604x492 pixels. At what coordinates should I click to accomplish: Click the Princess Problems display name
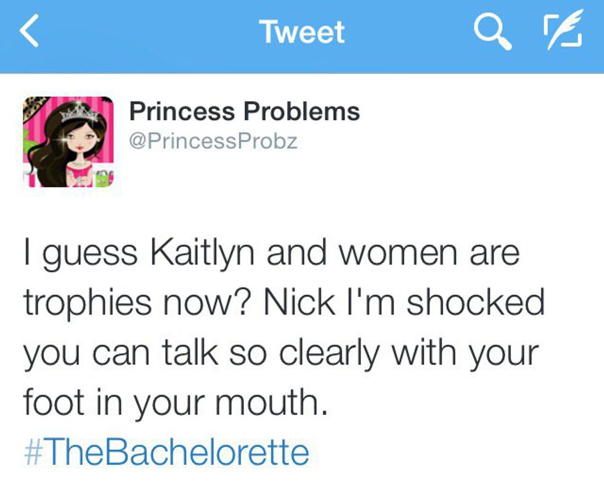coord(245,112)
